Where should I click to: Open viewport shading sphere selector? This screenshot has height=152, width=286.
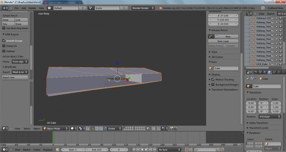click(x=73, y=129)
